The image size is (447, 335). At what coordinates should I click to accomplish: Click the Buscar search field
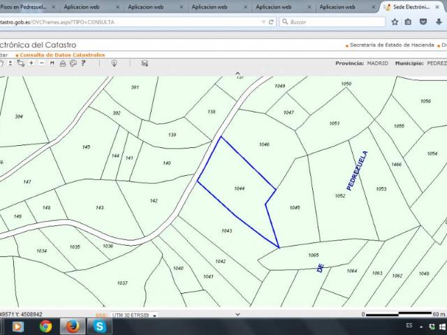tap(332, 22)
